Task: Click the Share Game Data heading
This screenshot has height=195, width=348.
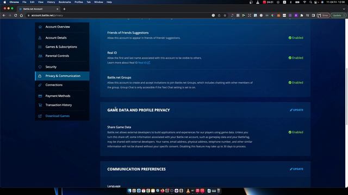Action: (x=119, y=127)
